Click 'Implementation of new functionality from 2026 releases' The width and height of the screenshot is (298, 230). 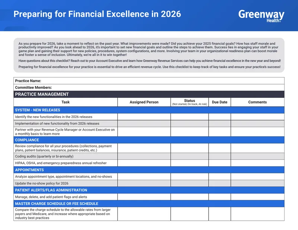point(57,124)
